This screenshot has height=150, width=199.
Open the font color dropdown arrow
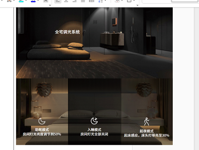coord(38,1)
